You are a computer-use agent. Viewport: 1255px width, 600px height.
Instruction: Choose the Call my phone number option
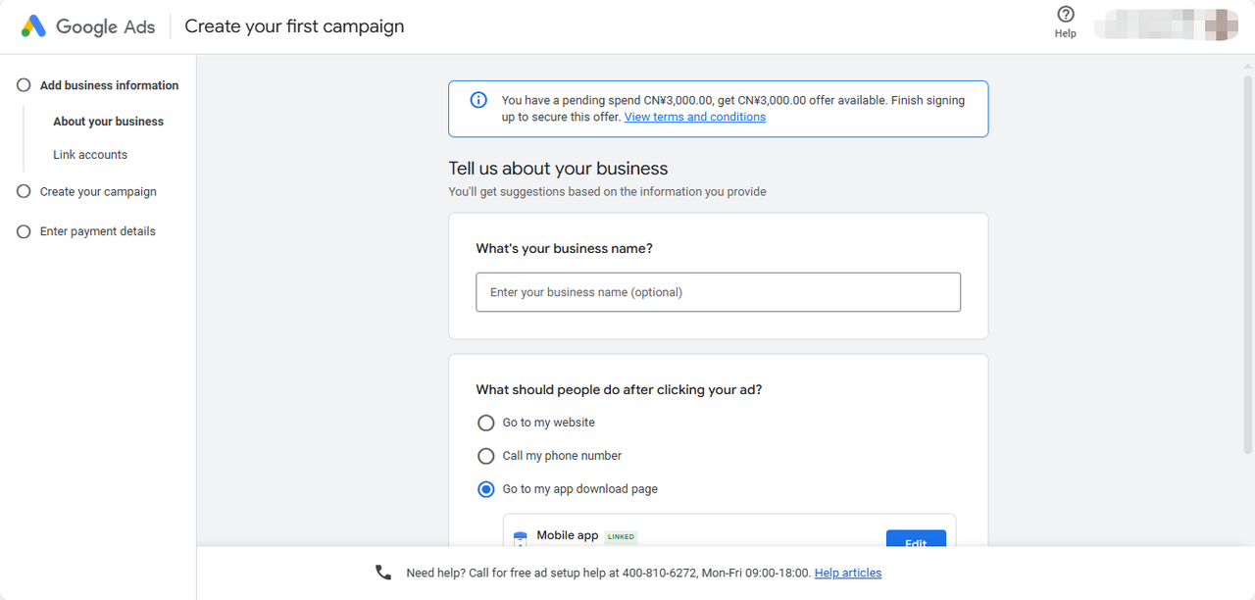[x=485, y=456]
